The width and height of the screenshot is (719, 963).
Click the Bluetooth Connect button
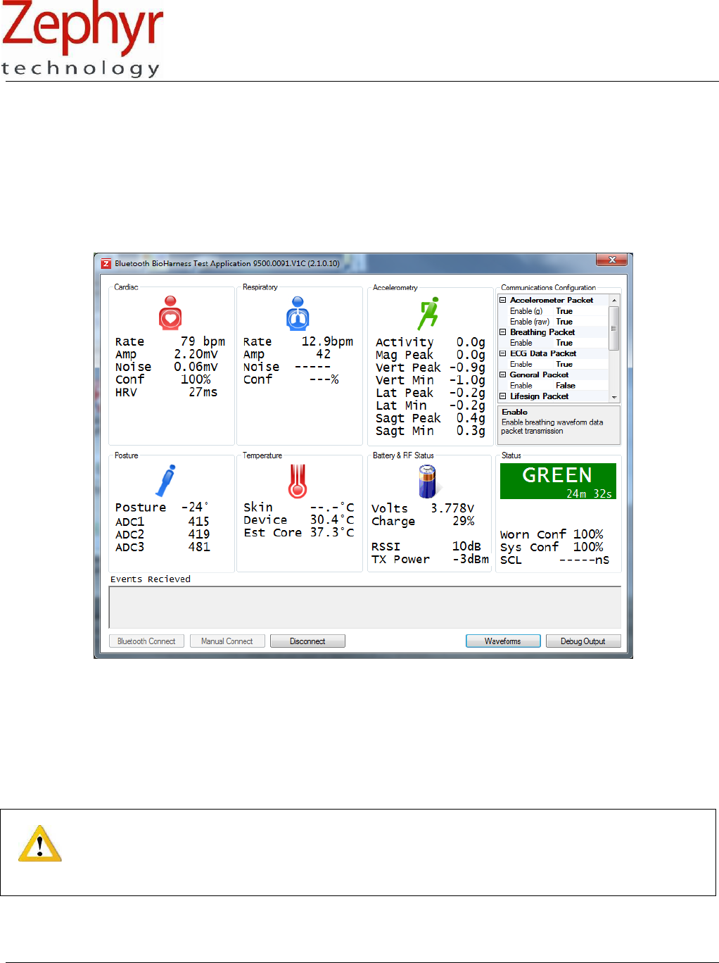[x=146, y=641]
